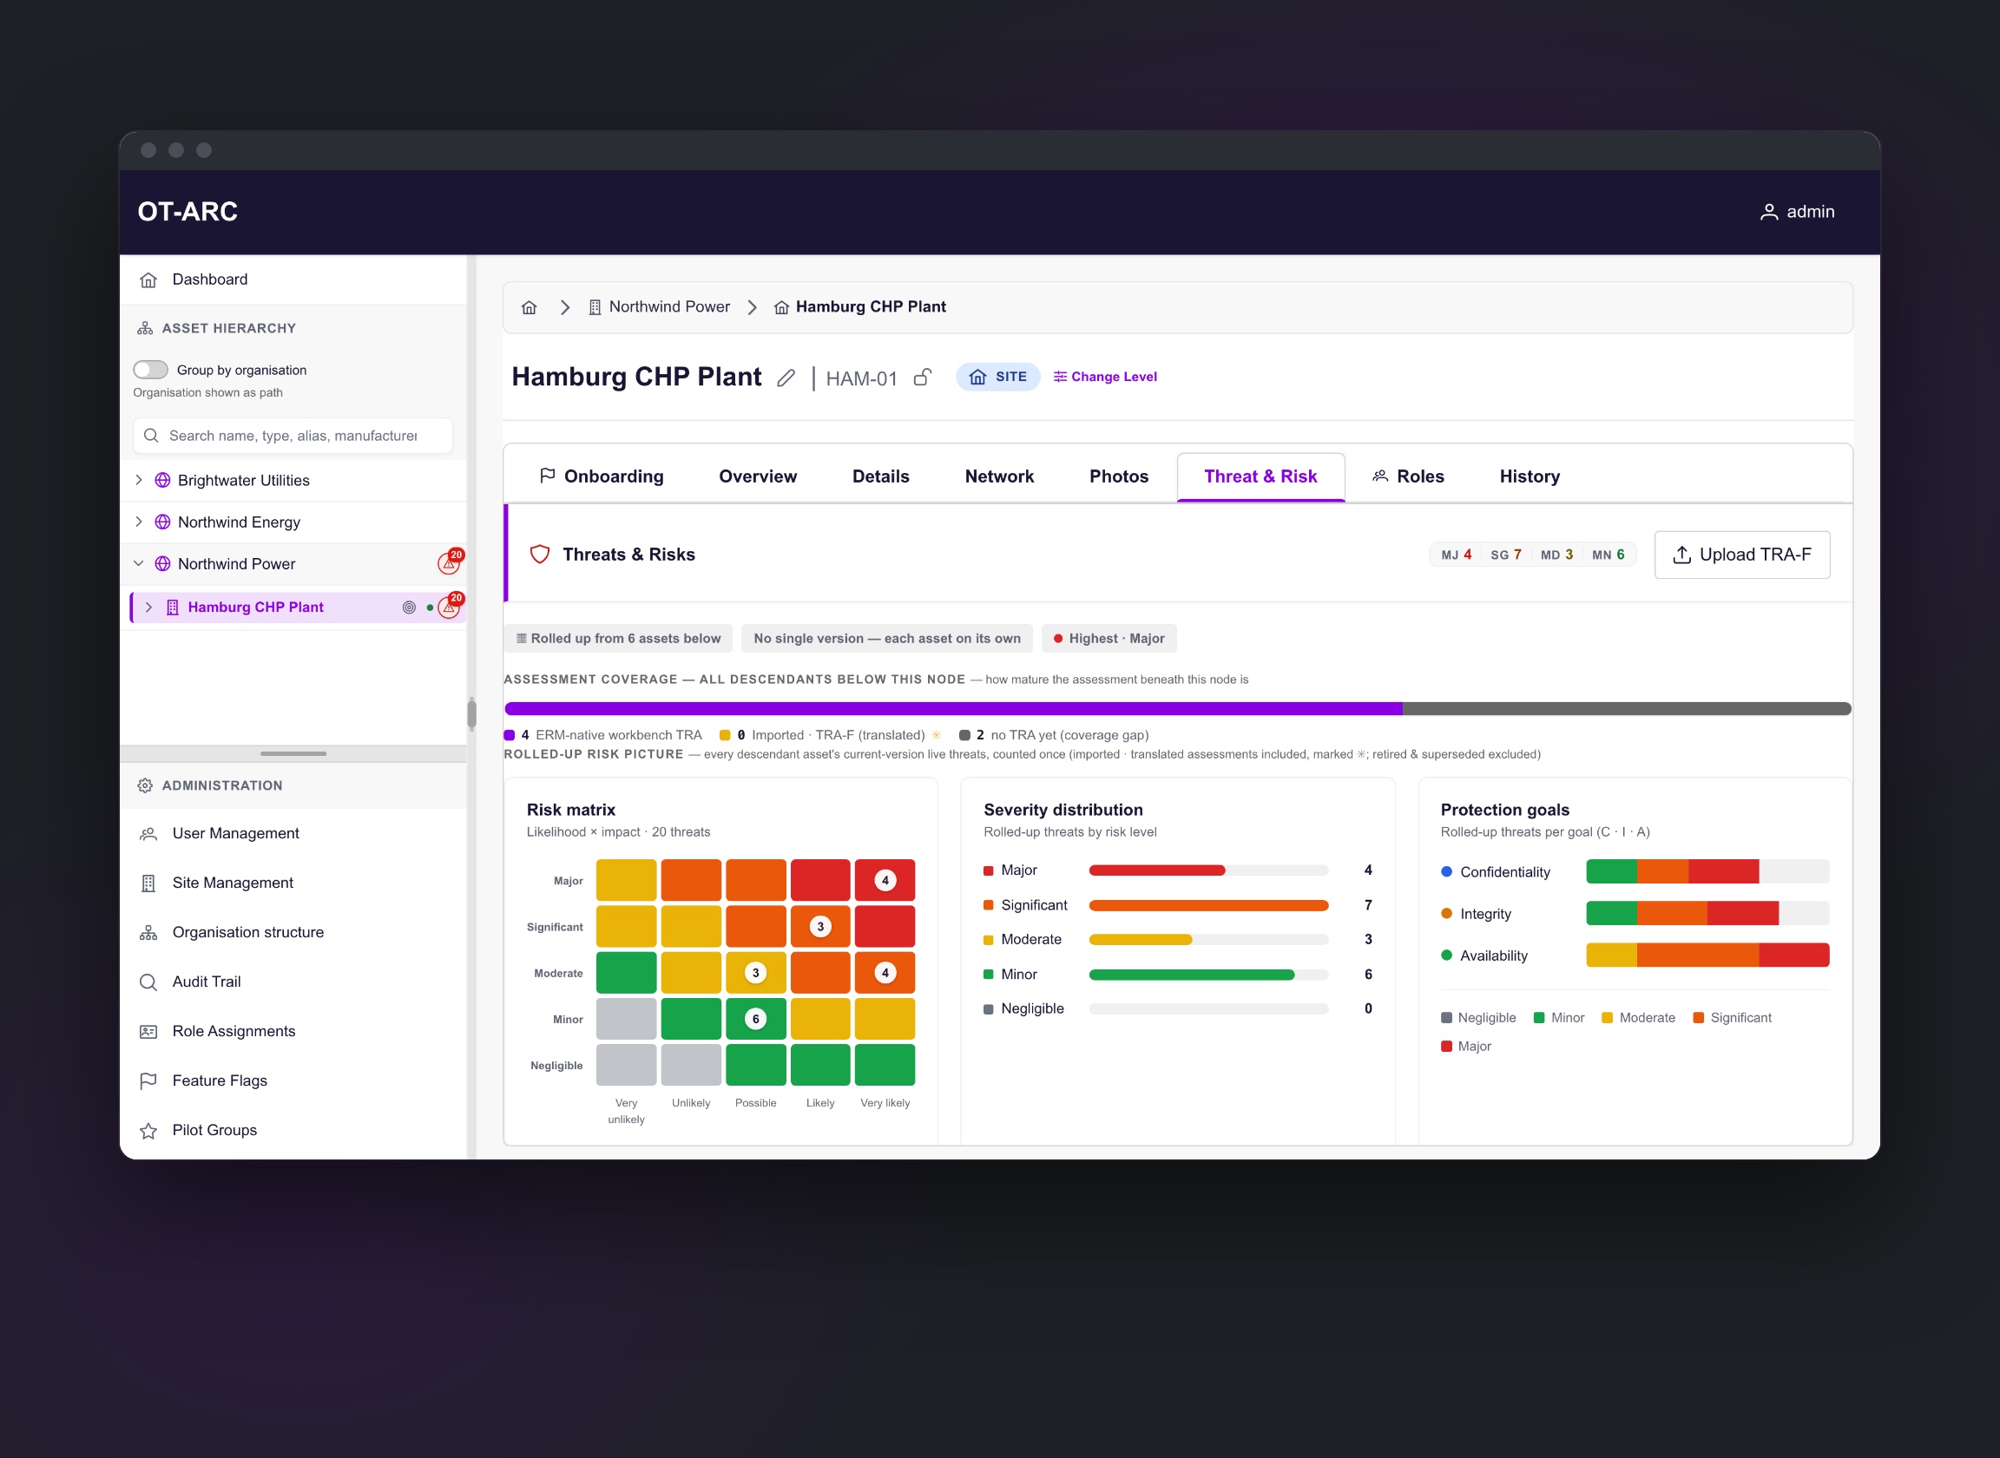Click the Change Level link
The width and height of the screenshot is (2000, 1458).
point(1105,377)
